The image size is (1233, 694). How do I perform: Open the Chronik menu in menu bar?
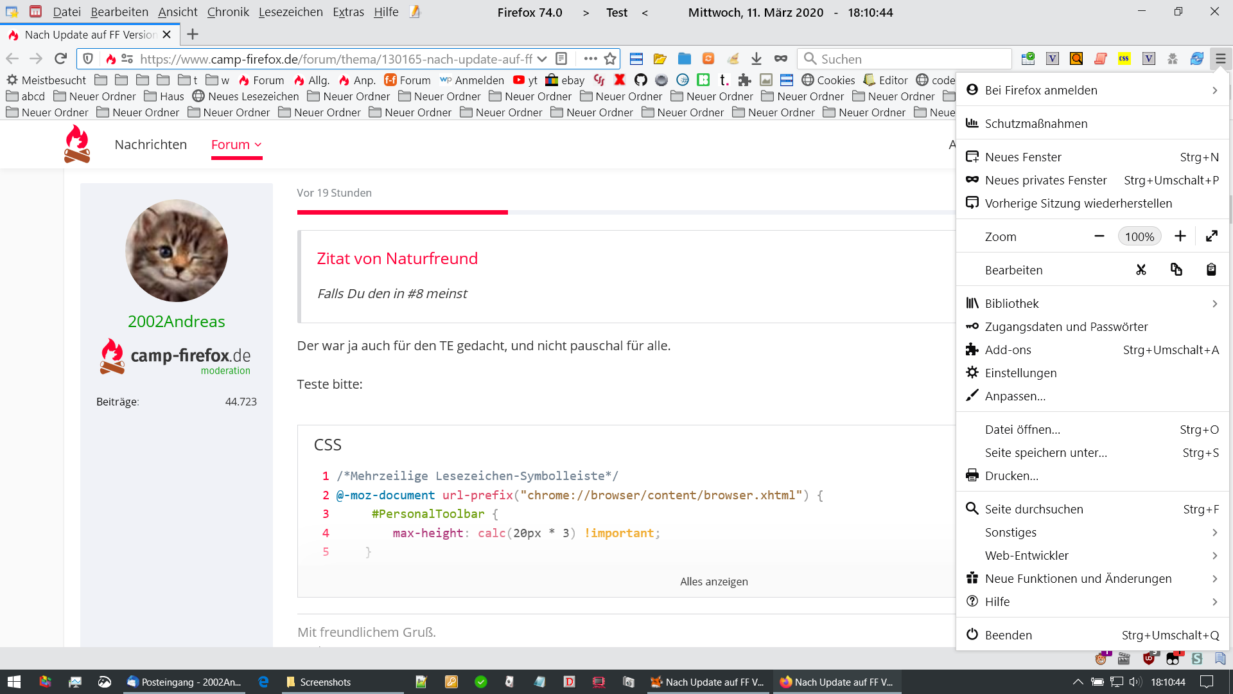tap(228, 12)
